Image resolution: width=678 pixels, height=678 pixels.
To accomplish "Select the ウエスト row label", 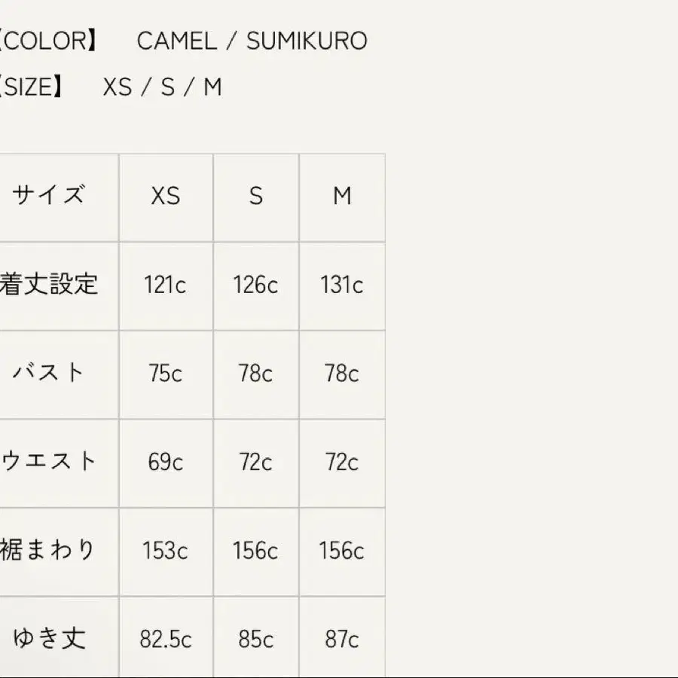I will [49, 461].
